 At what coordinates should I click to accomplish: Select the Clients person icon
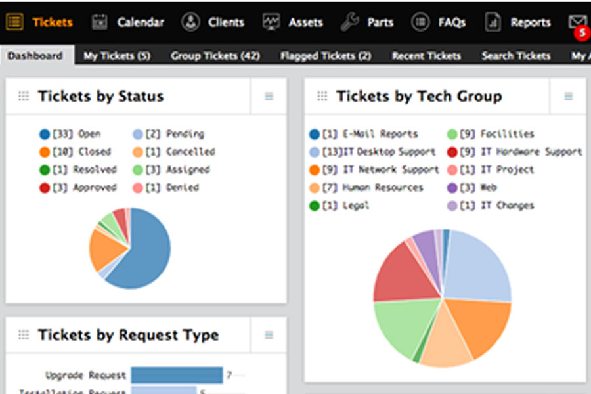(x=190, y=22)
